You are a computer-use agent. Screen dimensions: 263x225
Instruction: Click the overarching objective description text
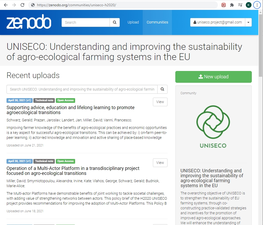(213, 208)
